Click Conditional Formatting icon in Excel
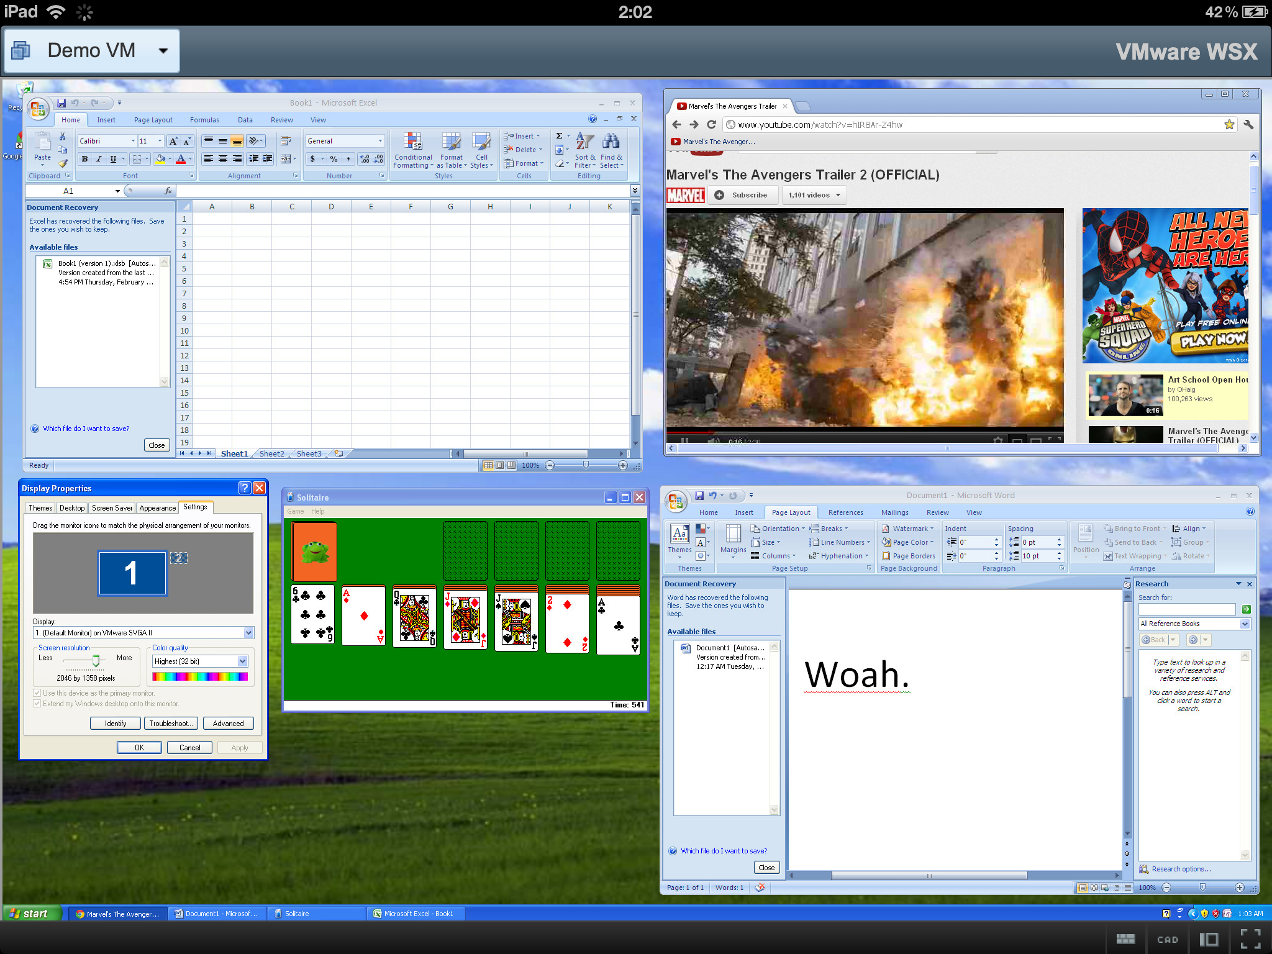The image size is (1272, 954). click(413, 142)
